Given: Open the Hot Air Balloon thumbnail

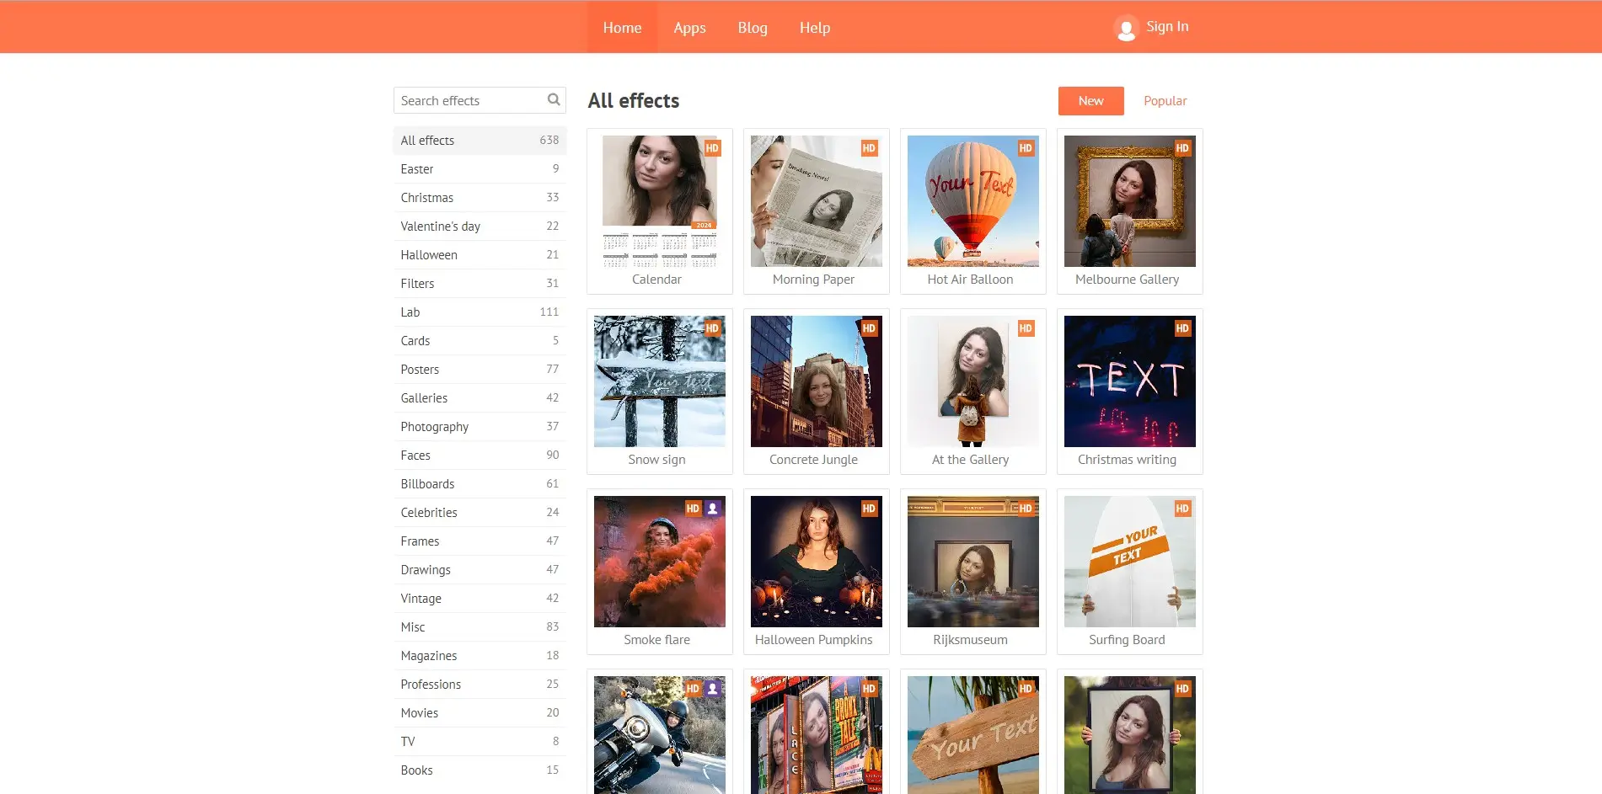Looking at the screenshot, I should pyautogui.click(x=973, y=201).
